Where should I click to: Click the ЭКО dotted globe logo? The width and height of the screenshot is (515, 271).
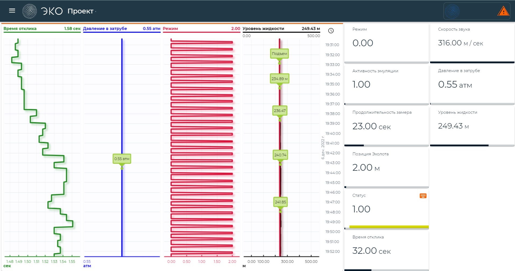(30, 11)
